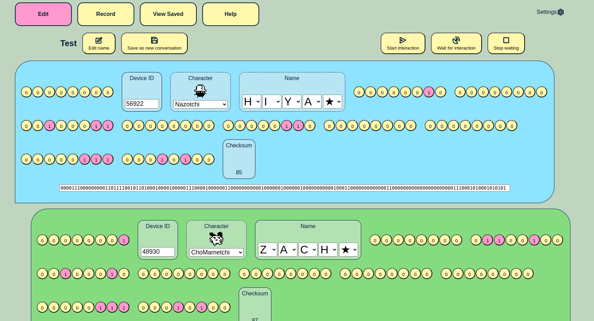
Task: Click the Stop waiting square icon
Action: (x=506, y=40)
